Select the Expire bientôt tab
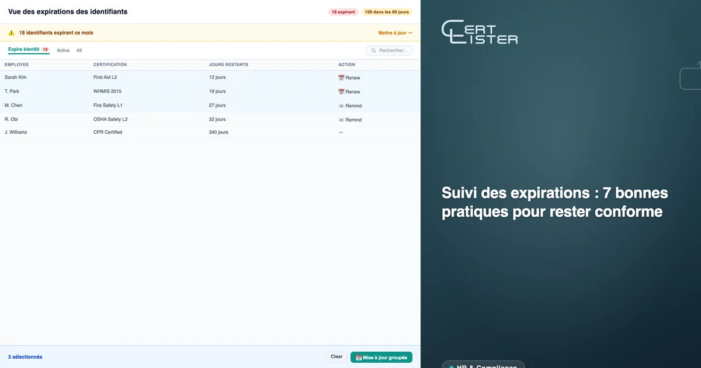Image resolution: width=701 pixels, height=368 pixels. click(29, 50)
